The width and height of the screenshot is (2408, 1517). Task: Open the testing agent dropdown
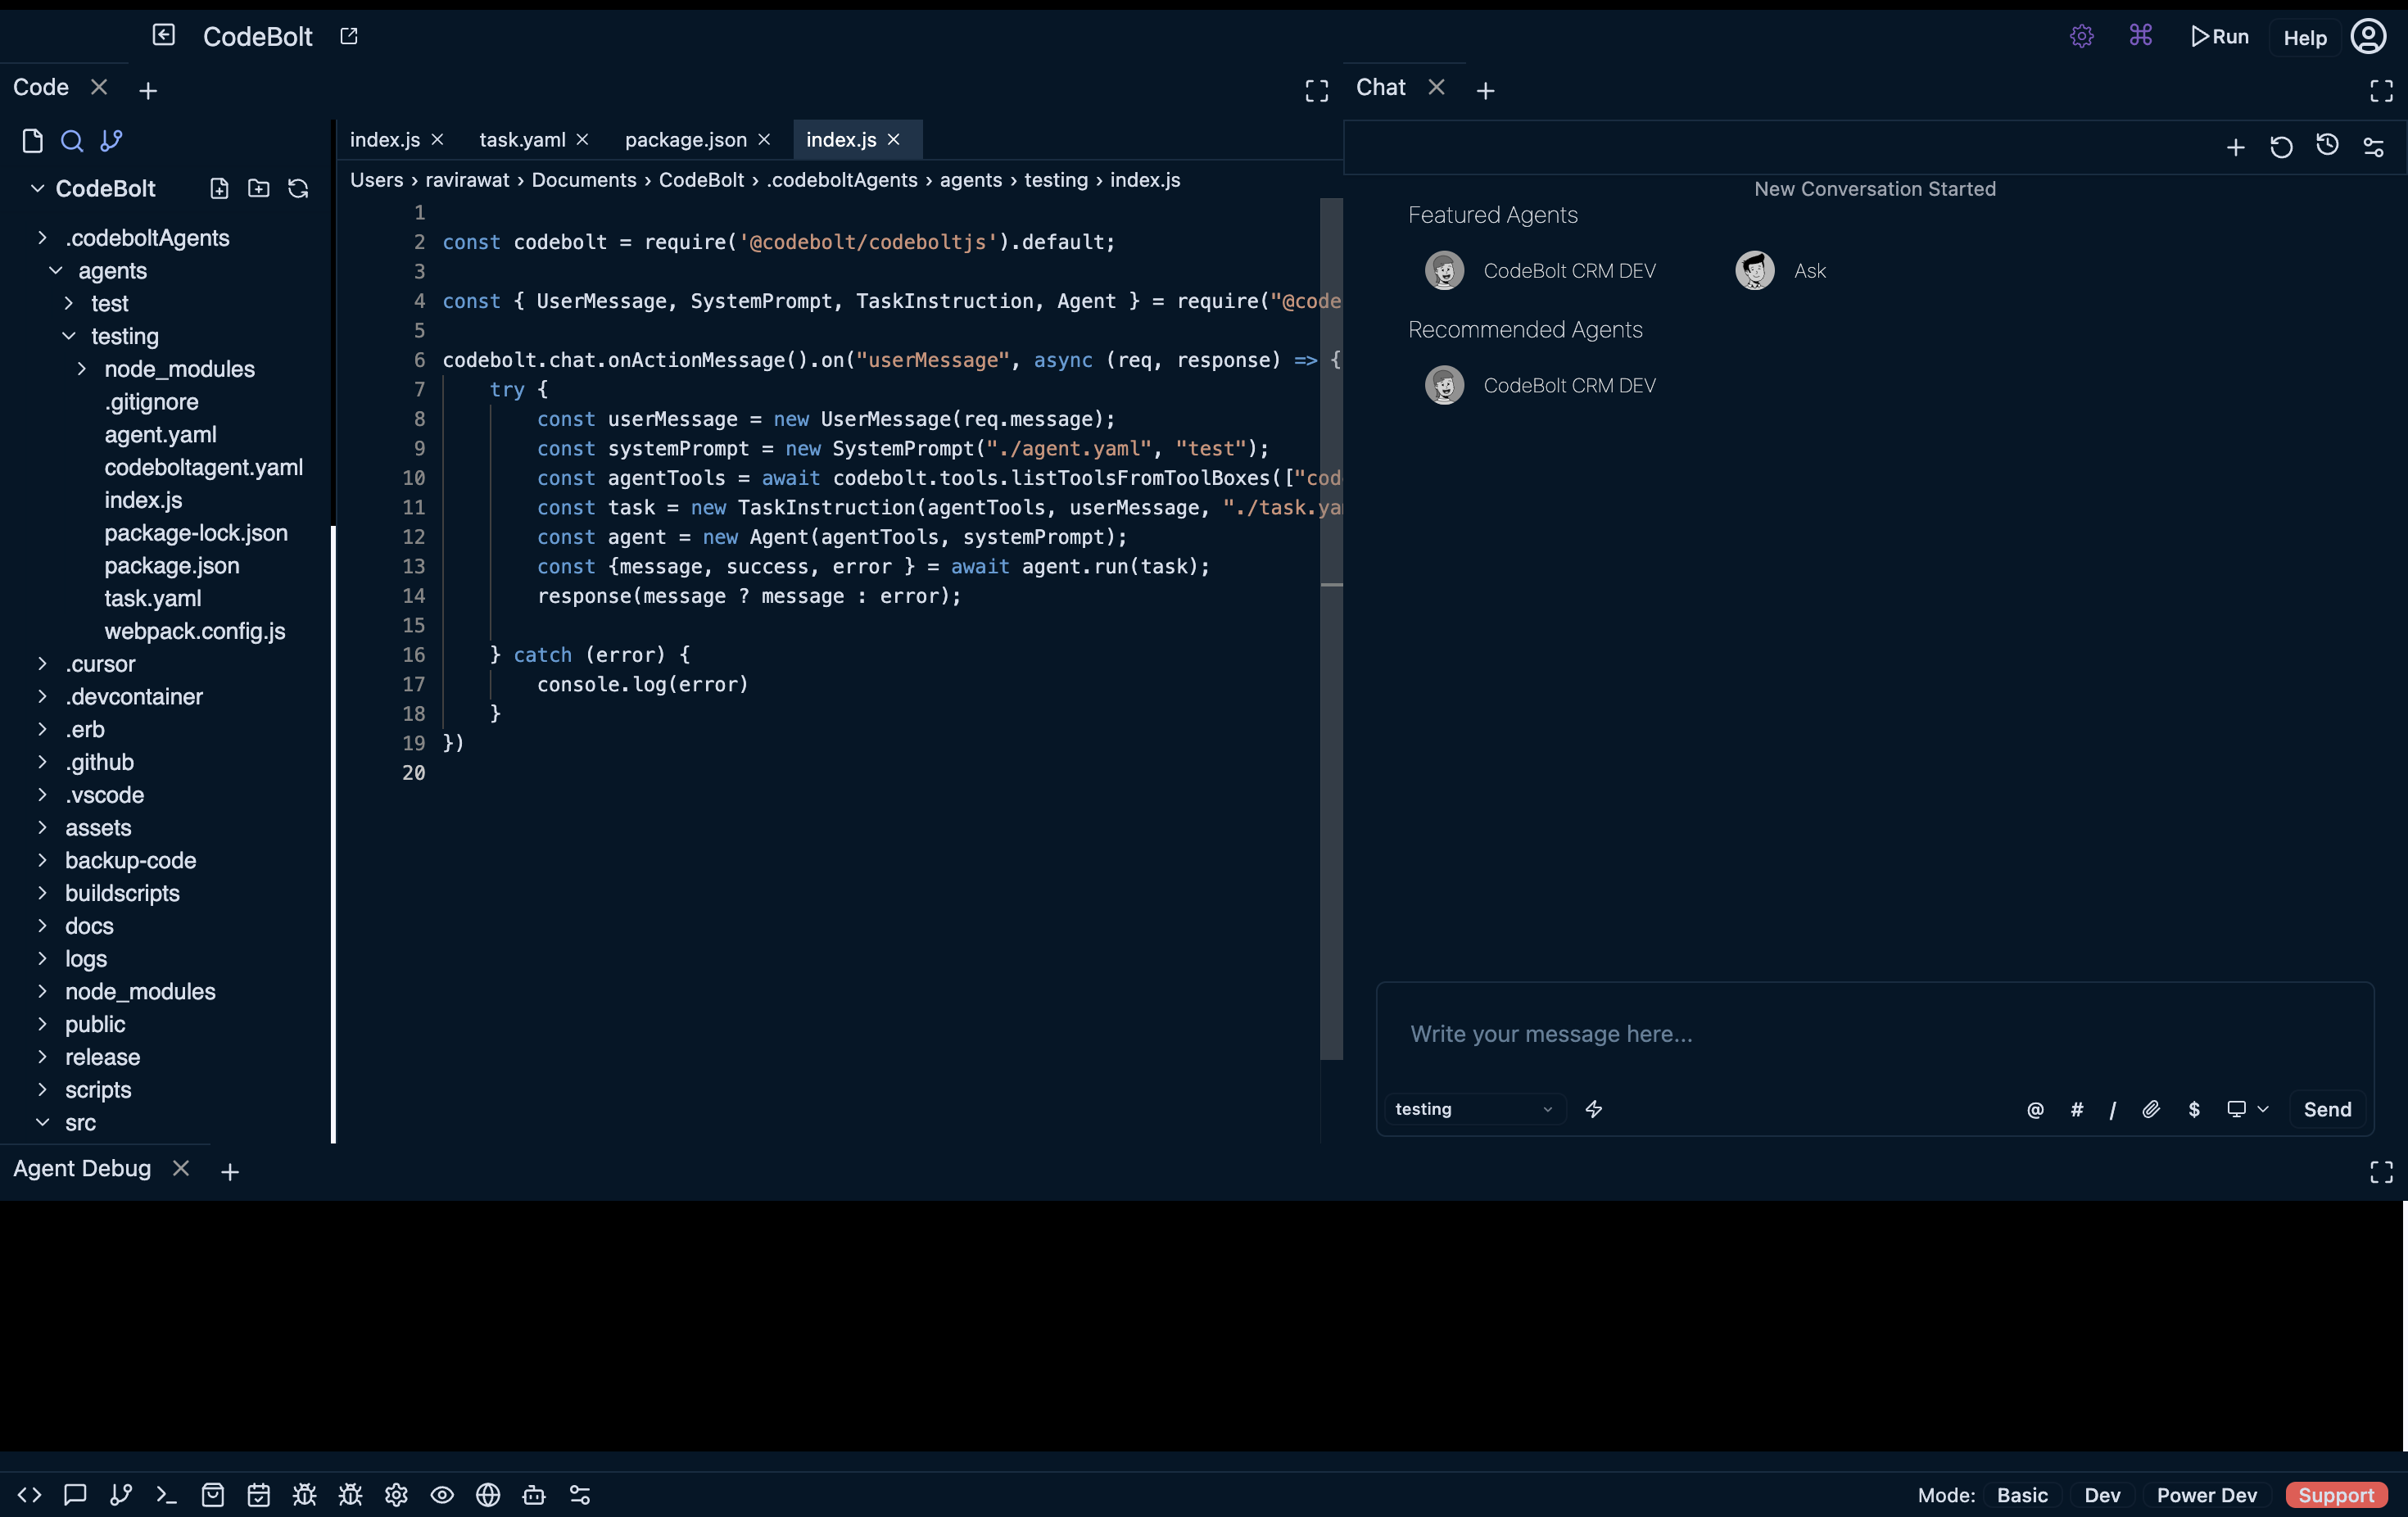pyautogui.click(x=1474, y=1109)
